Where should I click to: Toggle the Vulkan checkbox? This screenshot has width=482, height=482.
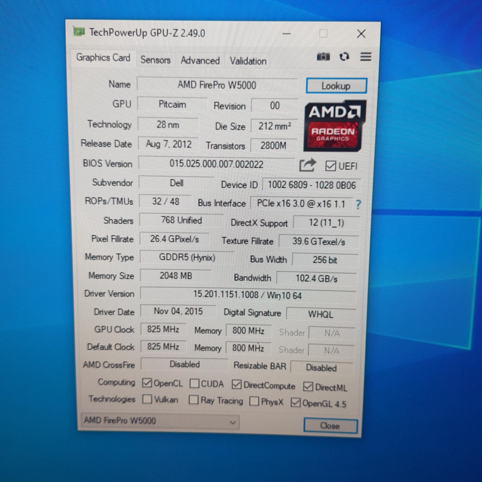pyautogui.click(x=147, y=399)
